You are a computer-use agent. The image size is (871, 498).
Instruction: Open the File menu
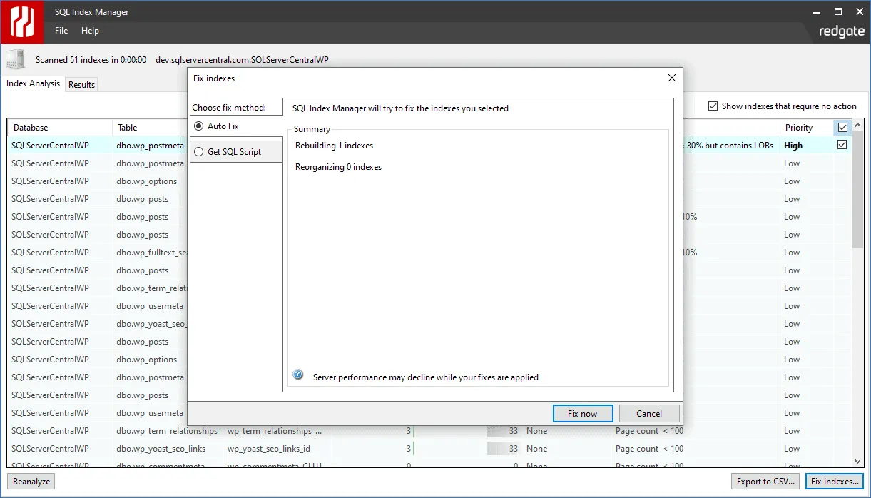61,31
